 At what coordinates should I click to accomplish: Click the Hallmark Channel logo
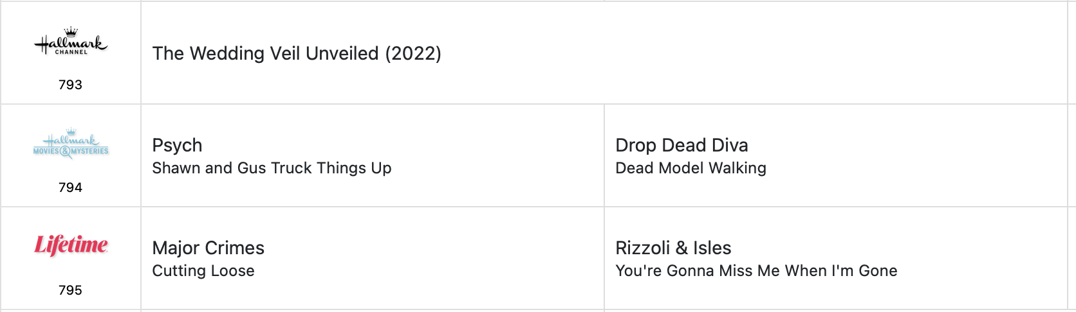pyautogui.click(x=71, y=42)
